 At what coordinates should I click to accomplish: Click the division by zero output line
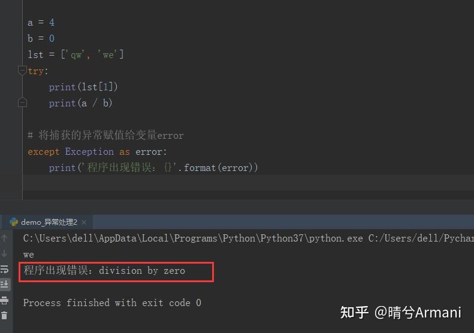(x=104, y=271)
